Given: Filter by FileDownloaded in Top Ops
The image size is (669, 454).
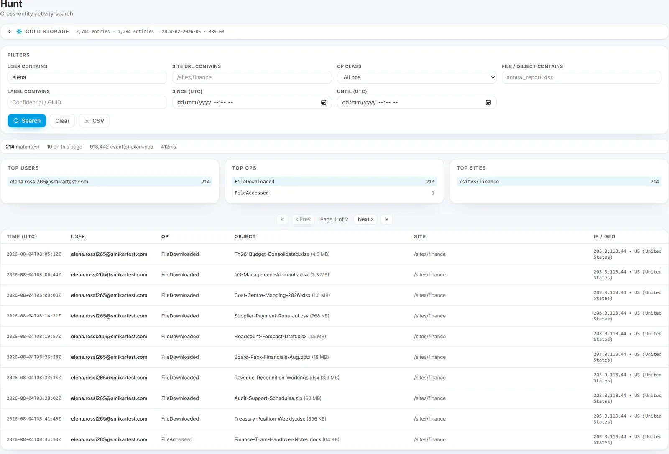Looking at the screenshot, I should coord(334,182).
